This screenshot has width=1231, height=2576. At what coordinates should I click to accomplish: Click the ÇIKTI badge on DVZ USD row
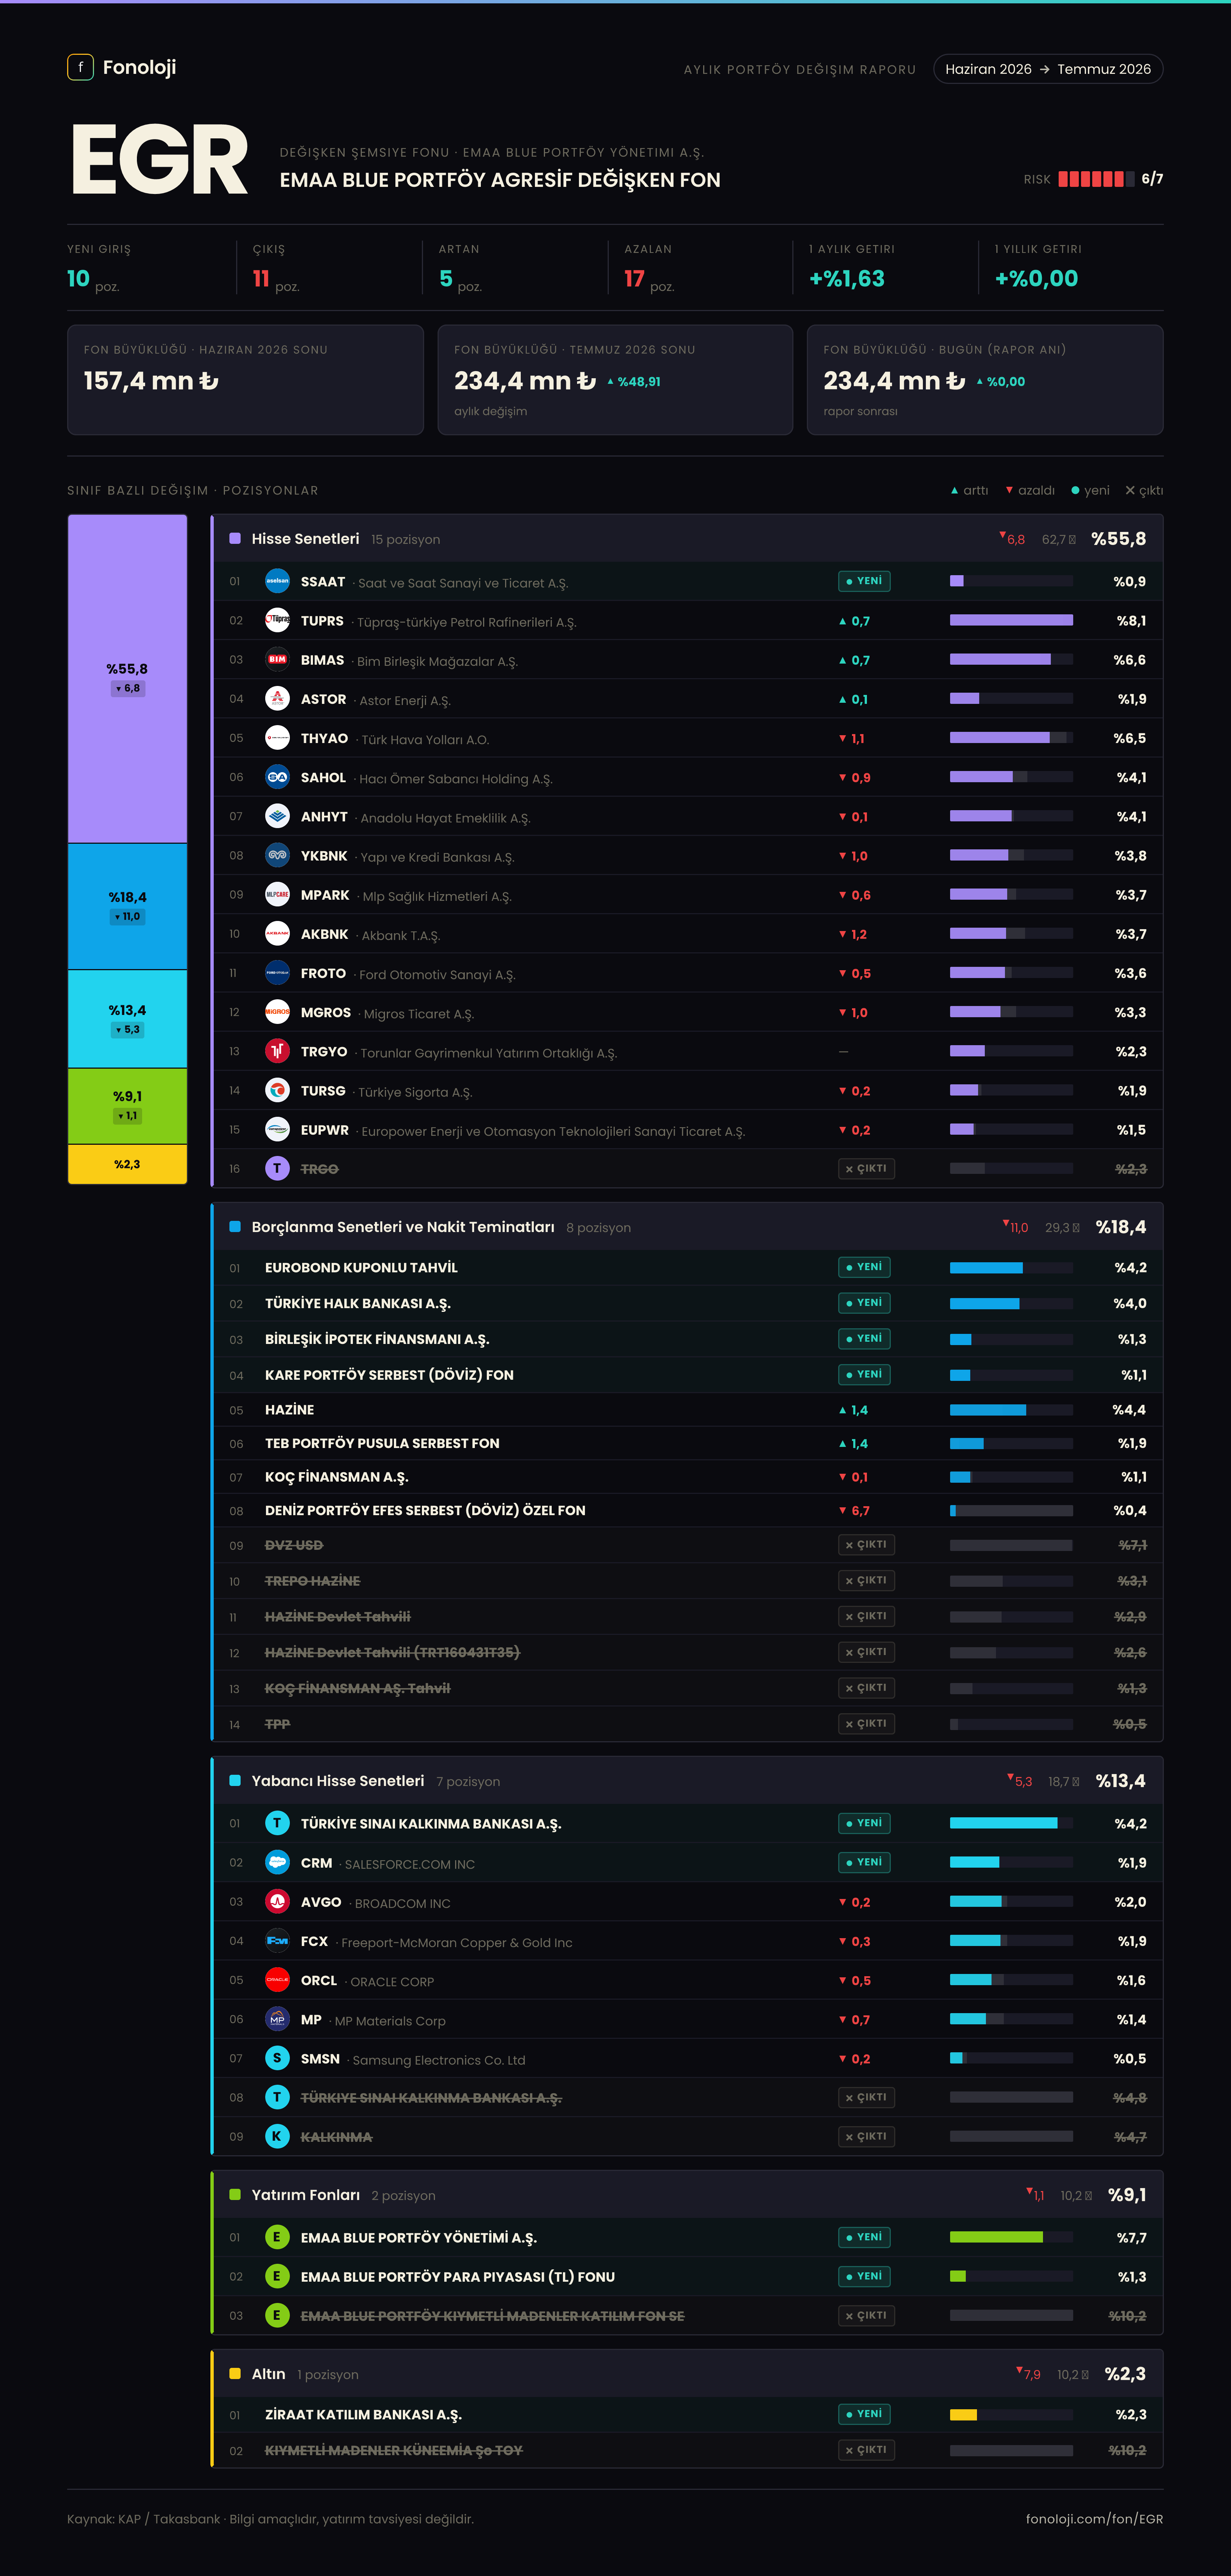(866, 1544)
